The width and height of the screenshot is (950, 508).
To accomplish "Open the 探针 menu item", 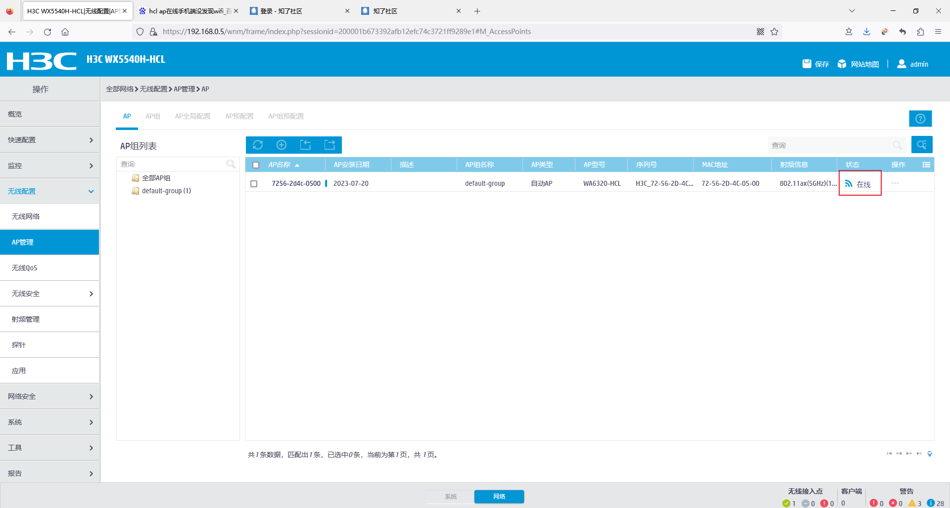I will pos(49,345).
